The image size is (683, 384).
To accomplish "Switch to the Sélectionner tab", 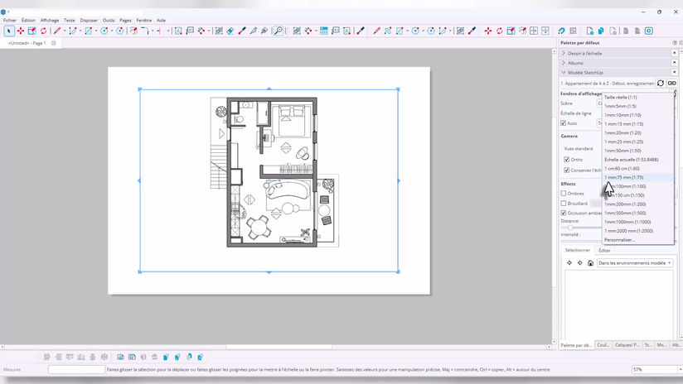I will [x=577, y=251].
